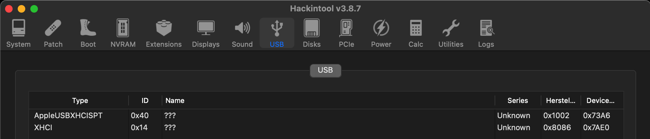Screen dimensions: 650x139
Task: Open the Extensions brick icon
Action: tap(164, 28)
